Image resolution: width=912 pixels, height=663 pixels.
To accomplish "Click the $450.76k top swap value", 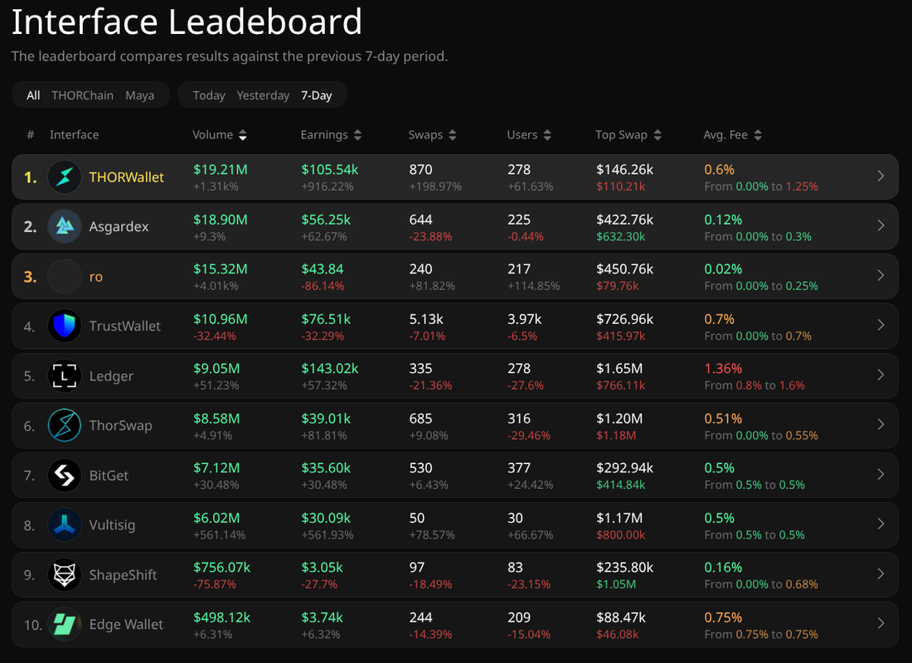I will [x=624, y=269].
